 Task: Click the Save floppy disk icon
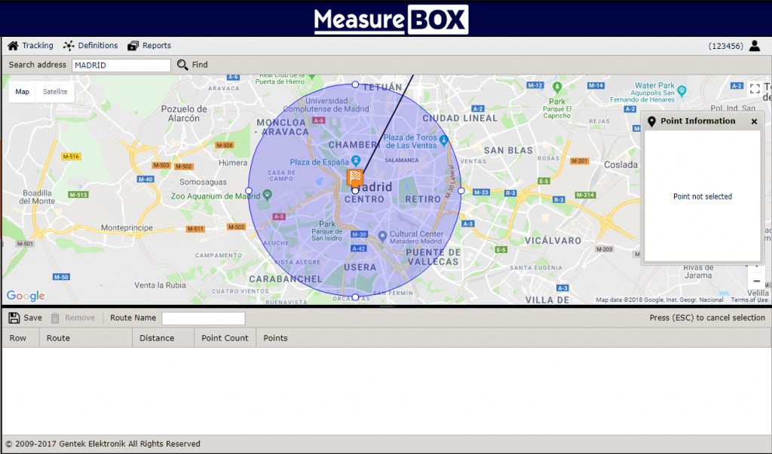coord(14,318)
